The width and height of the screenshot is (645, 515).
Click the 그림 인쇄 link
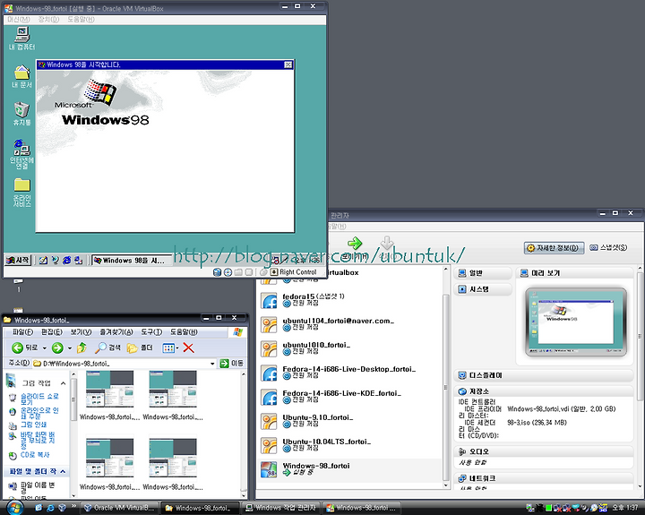(x=33, y=425)
